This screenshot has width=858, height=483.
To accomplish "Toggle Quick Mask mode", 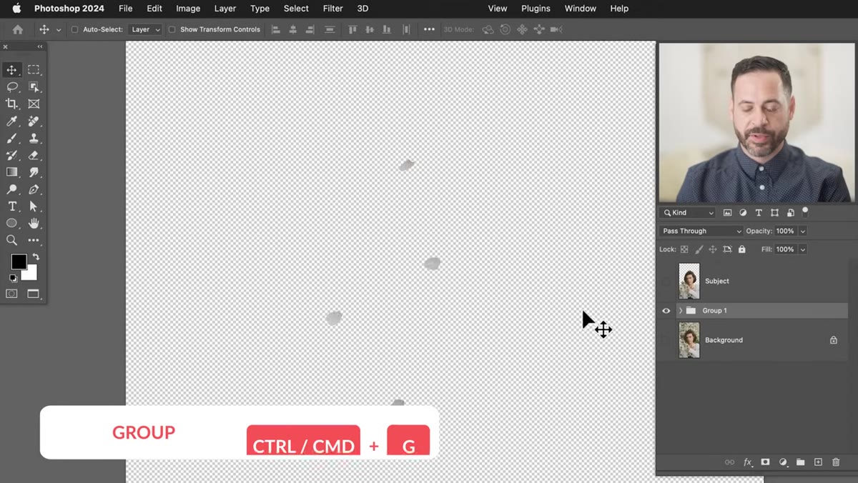I will point(11,294).
